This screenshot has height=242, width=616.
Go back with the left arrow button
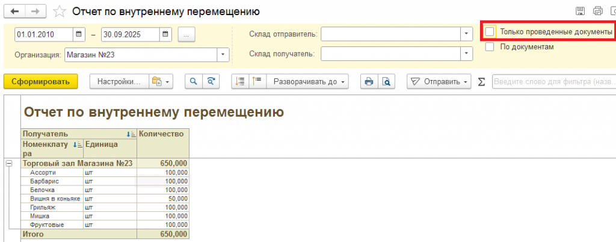coord(14,11)
